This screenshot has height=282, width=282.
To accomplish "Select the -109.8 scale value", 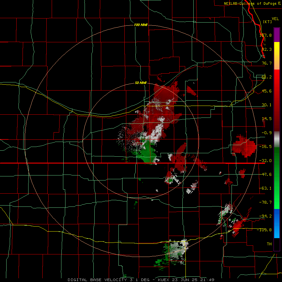I will click(264, 230).
